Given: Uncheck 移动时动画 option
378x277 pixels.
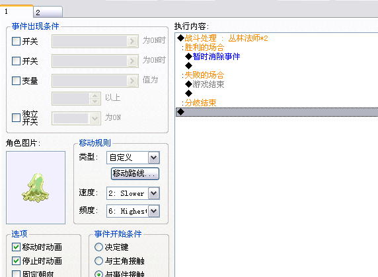Looking at the screenshot, I should tap(16, 247).
